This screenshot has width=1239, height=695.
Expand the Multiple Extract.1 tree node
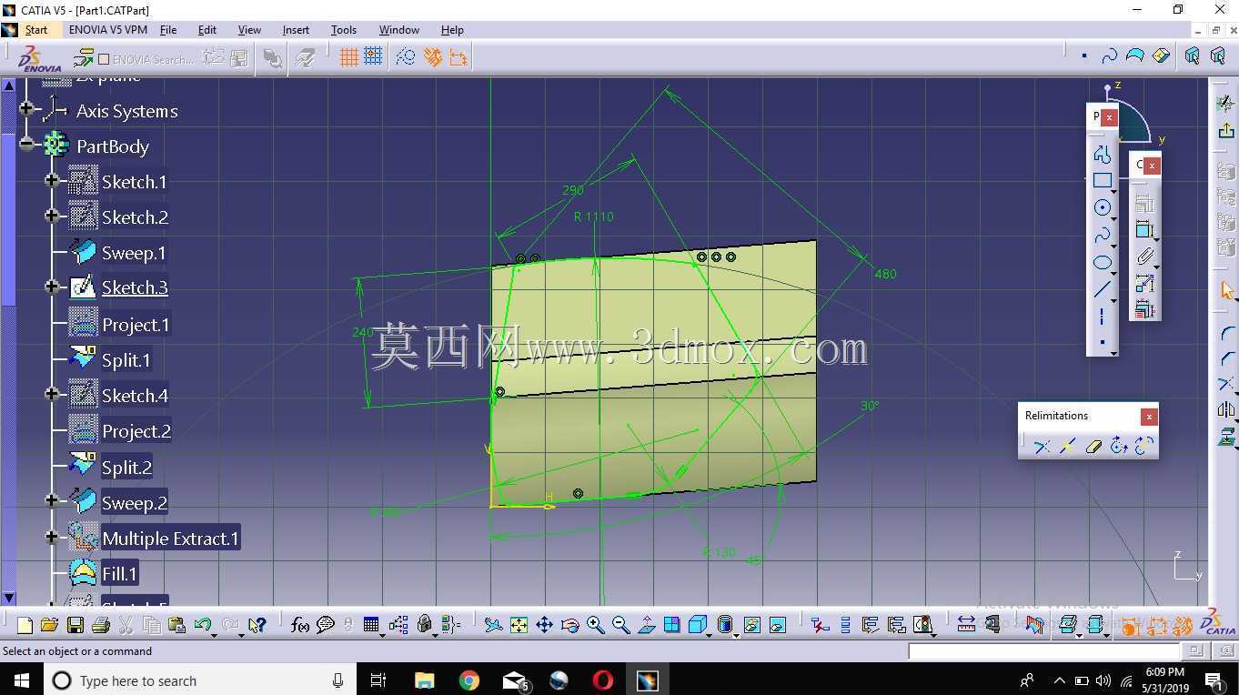pos(52,538)
